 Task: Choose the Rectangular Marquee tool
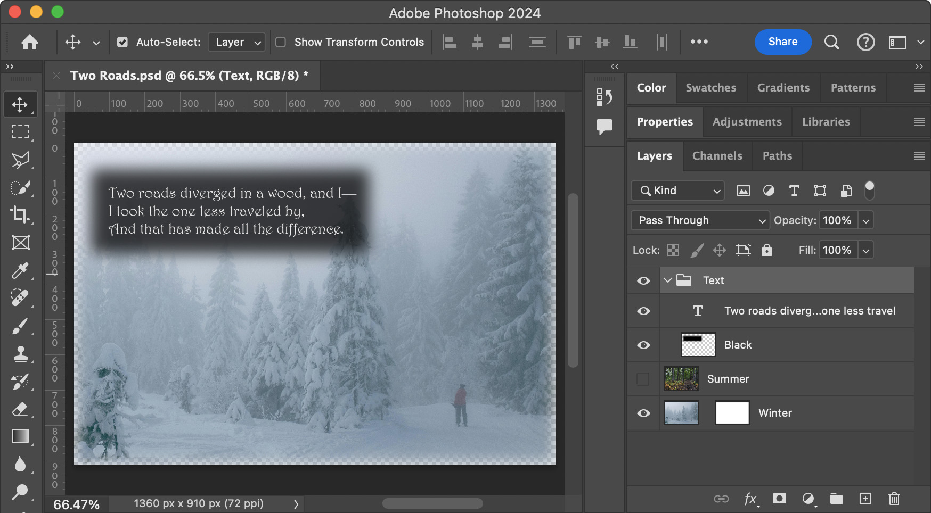point(20,131)
